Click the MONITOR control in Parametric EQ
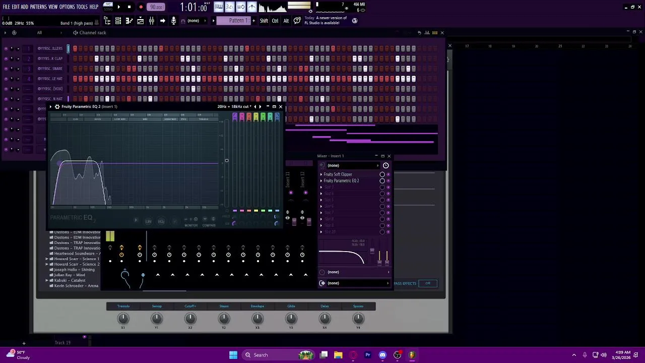The width and height of the screenshot is (645, 363). pyautogui.click(x=191, y=225)
